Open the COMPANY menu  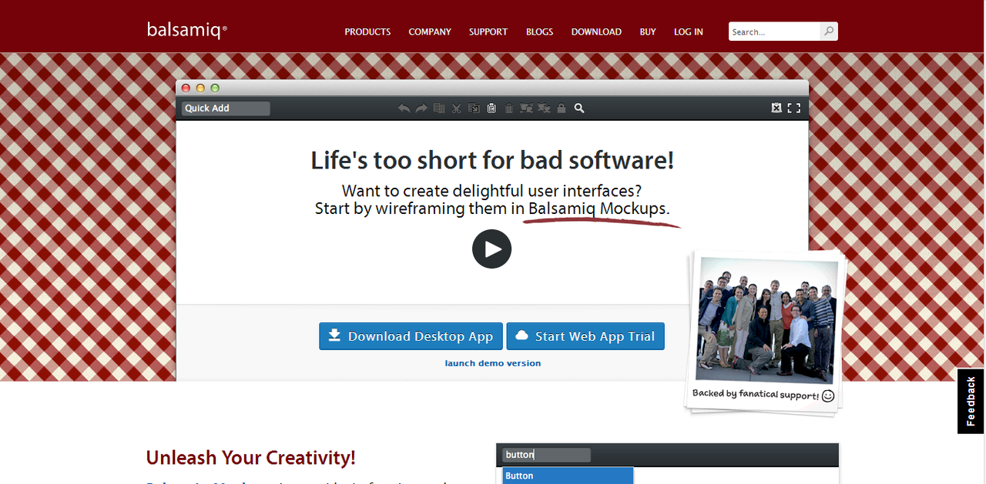pos(430,32)
